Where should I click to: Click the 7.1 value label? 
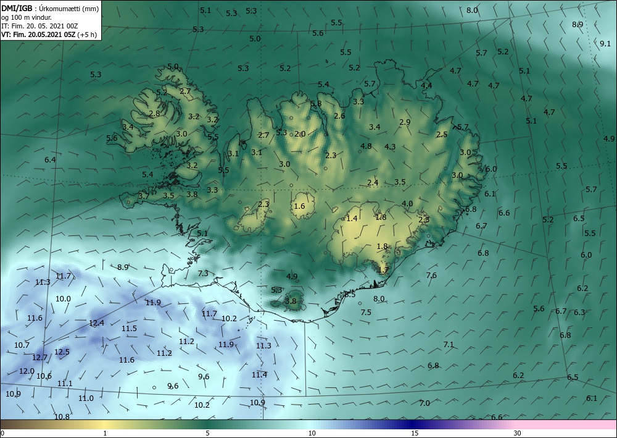[449, 345]
